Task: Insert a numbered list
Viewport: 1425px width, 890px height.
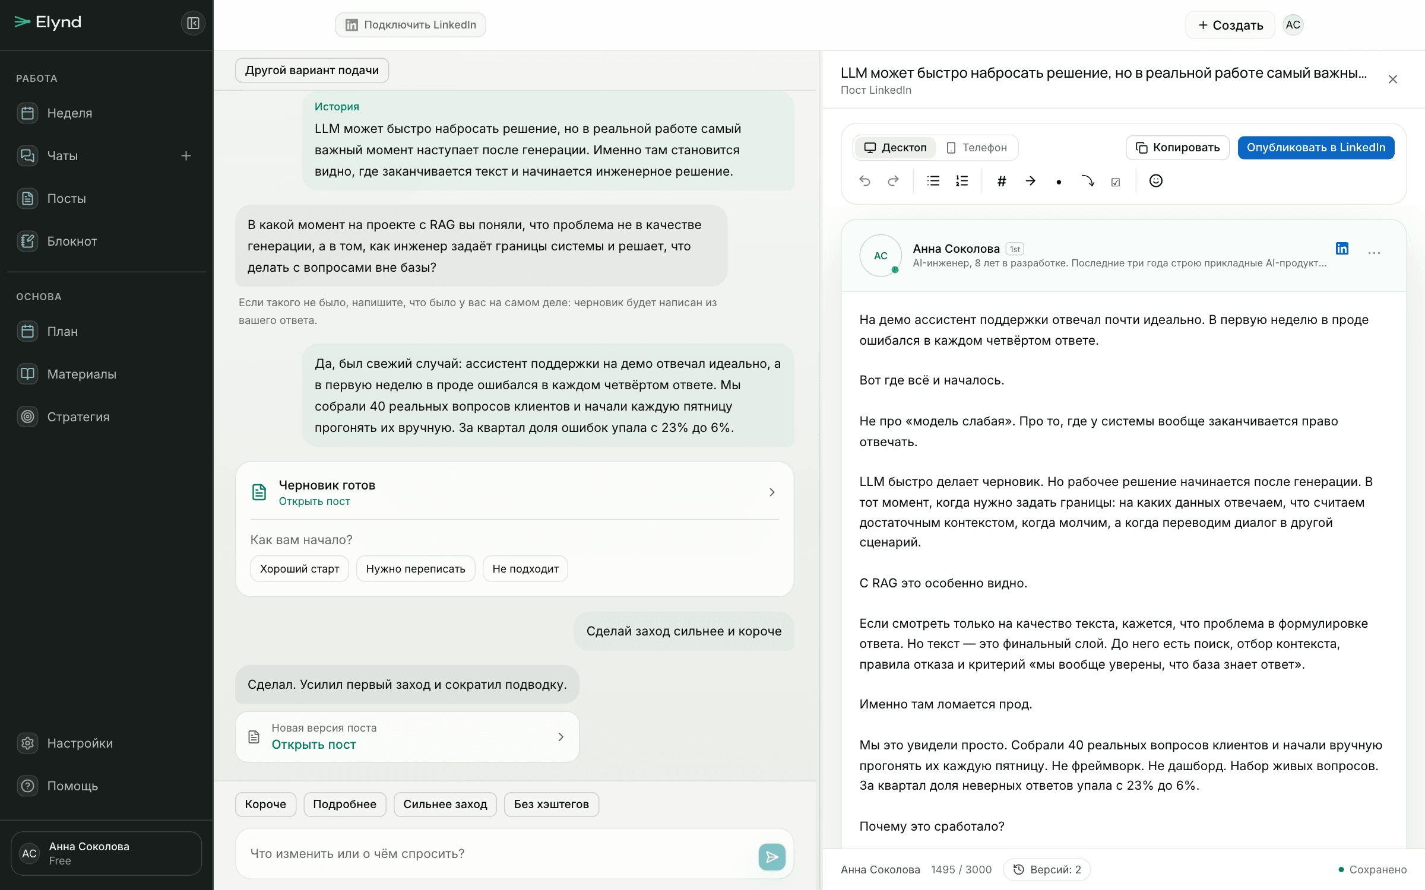Action: (962, 181)
